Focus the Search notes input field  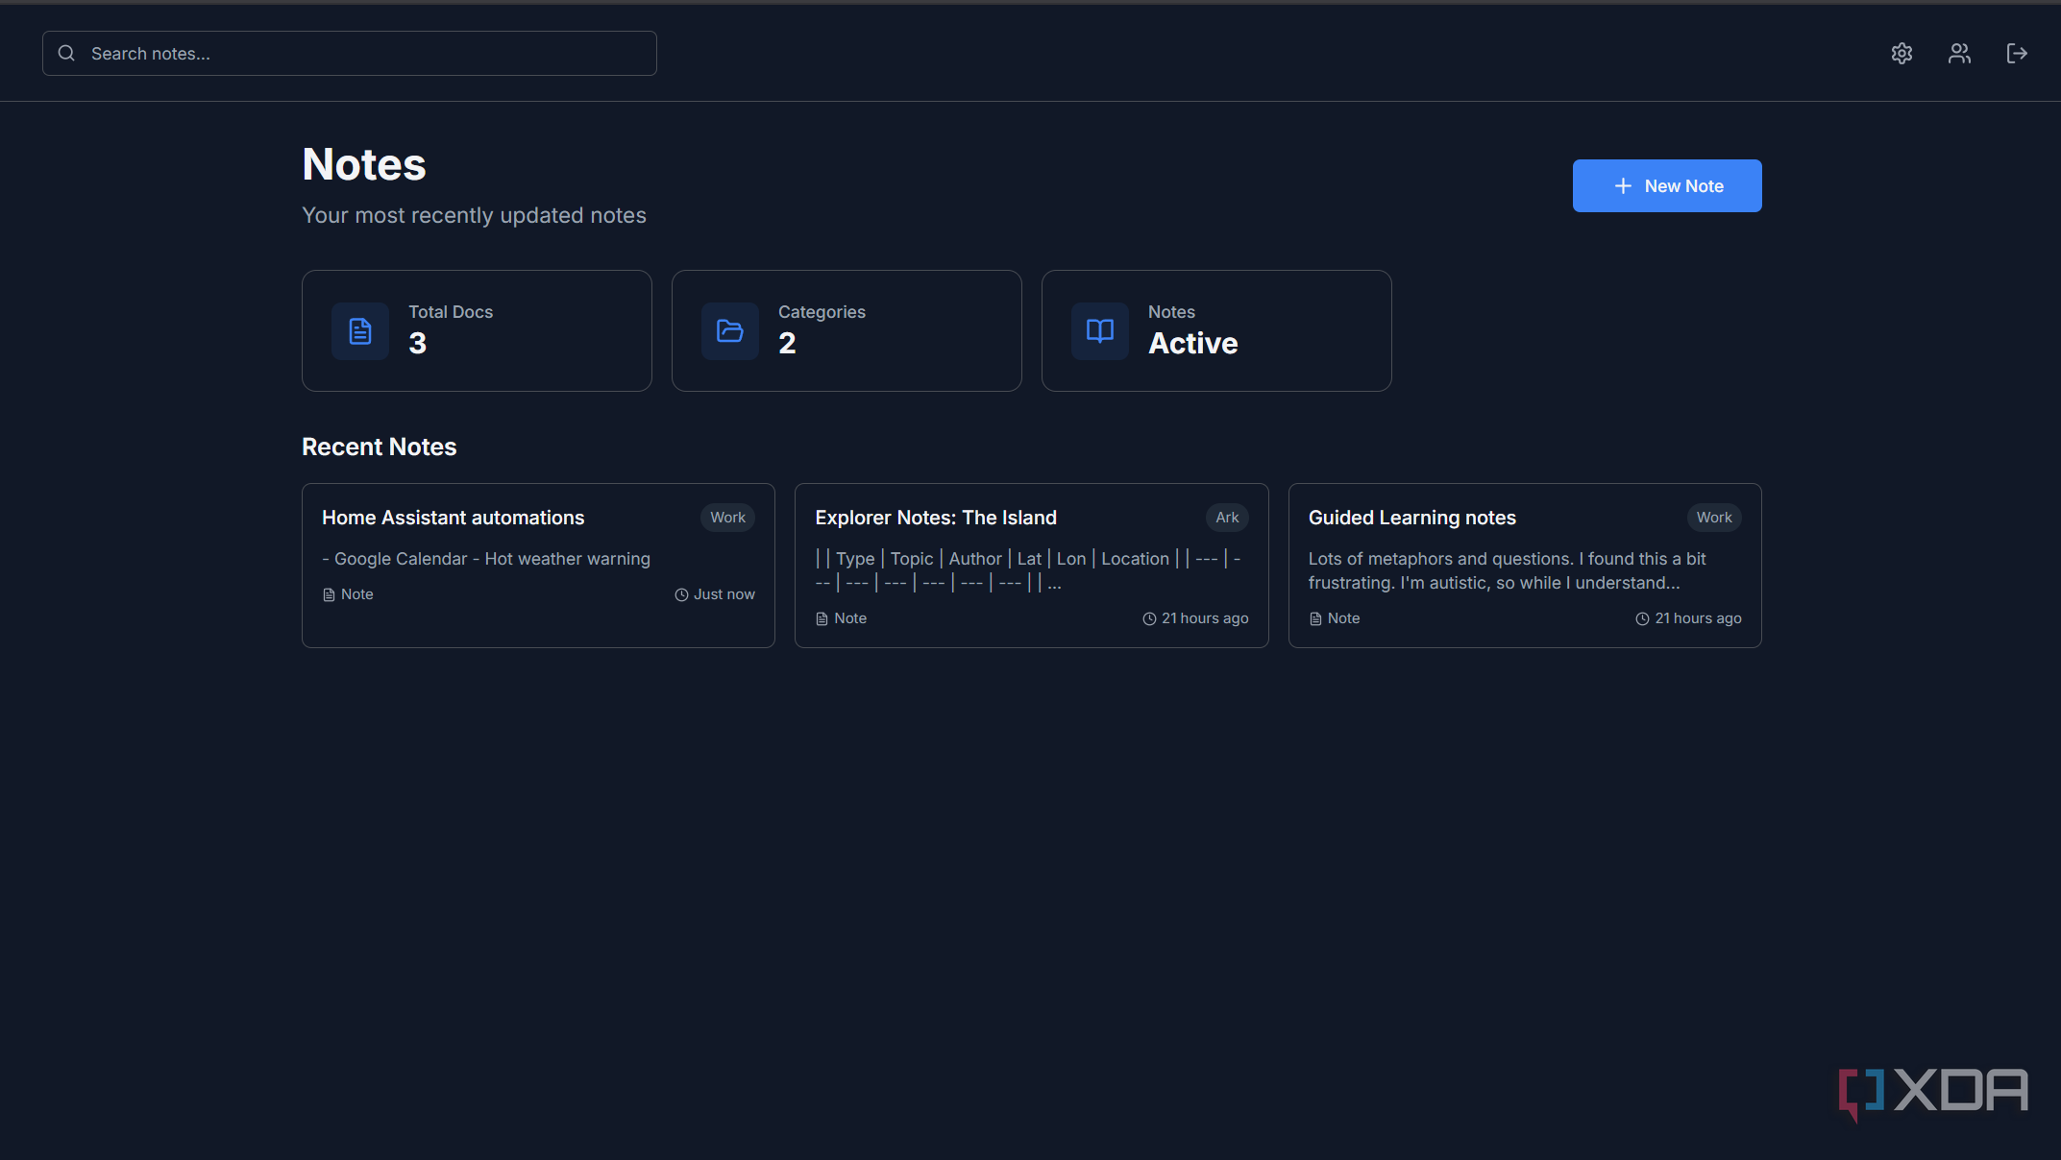point(350,54)
